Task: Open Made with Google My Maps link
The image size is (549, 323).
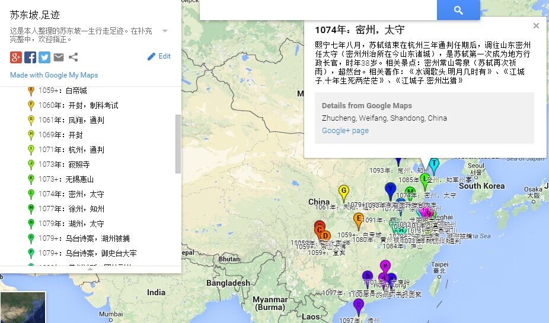Action: [54, 75]
